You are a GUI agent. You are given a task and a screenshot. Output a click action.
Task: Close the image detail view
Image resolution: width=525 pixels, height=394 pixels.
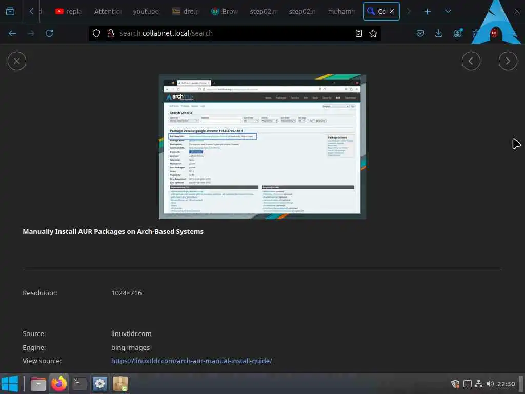pos(17,62)
